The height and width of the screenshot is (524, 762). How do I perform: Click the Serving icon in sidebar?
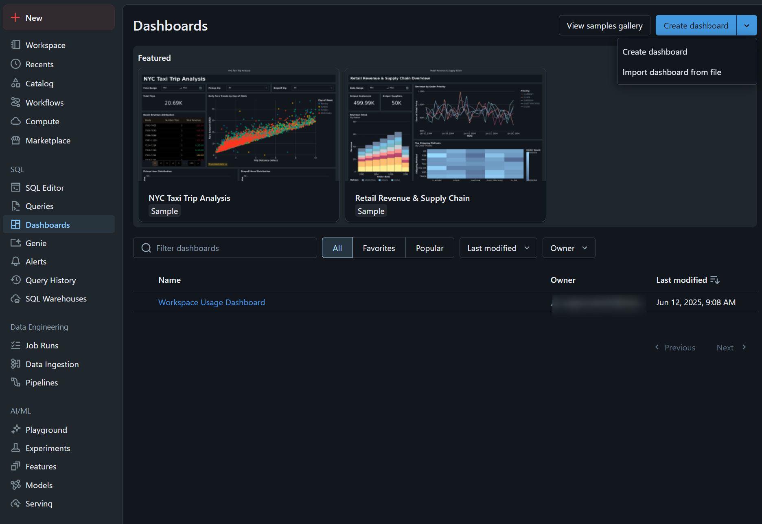15,503
